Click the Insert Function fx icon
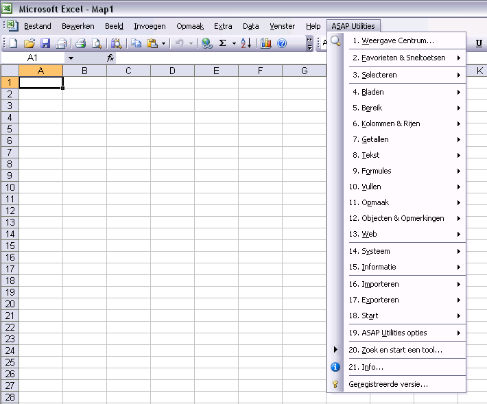487x404 pixels. (110, 58)
